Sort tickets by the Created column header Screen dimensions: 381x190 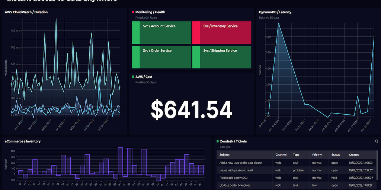point(354,155)
